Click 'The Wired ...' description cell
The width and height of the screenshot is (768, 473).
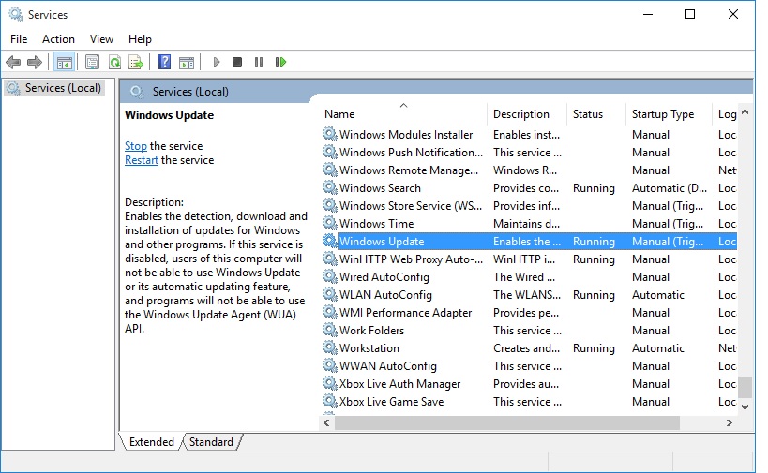tap(523, 276)
